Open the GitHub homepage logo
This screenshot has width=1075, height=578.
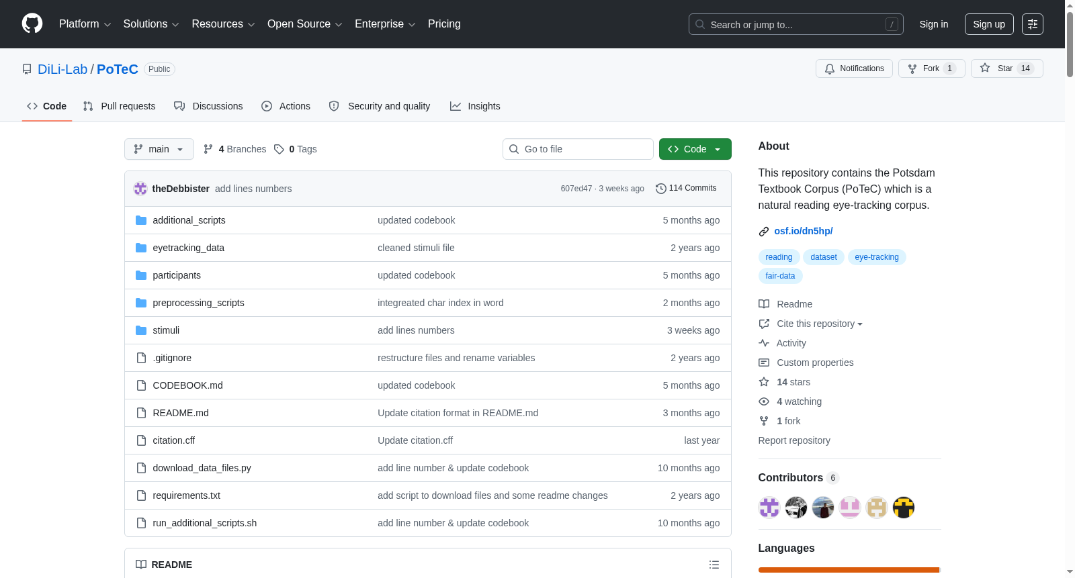click(32, 23)
